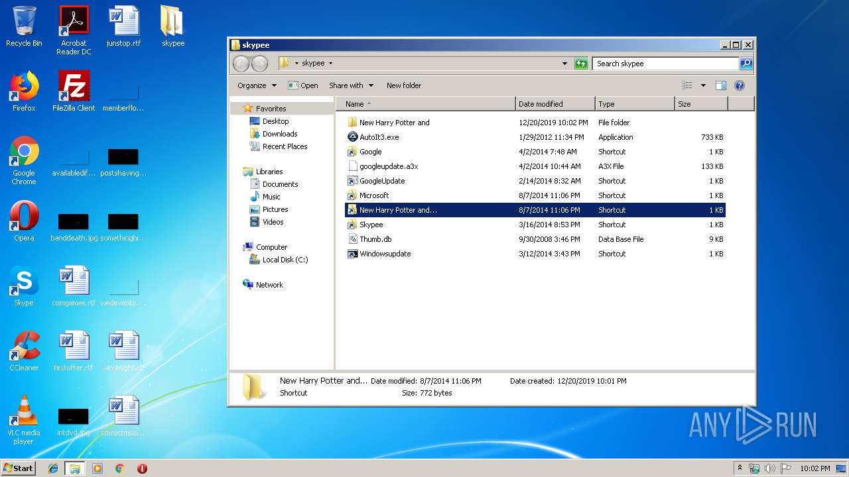Viewport: 849px width, 477px height.
Task: Select Favorites in navigation pane
Action: point(271,109)
